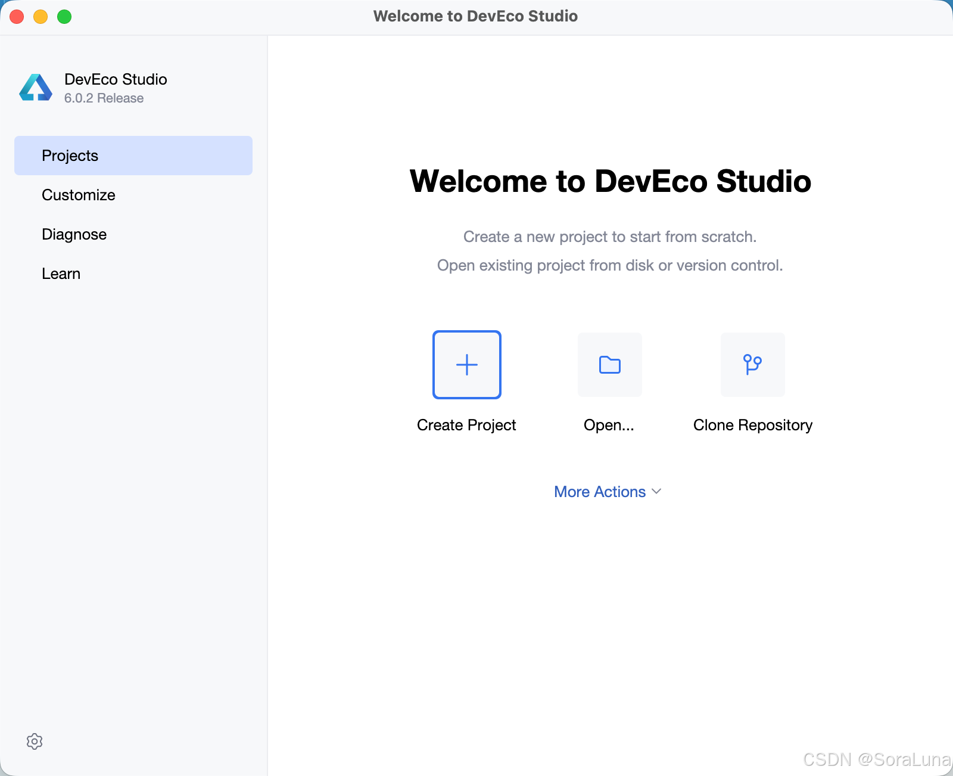Screen dimensions: 953x776
Task: Click the DevEco Studio logo
Action: 36,88
